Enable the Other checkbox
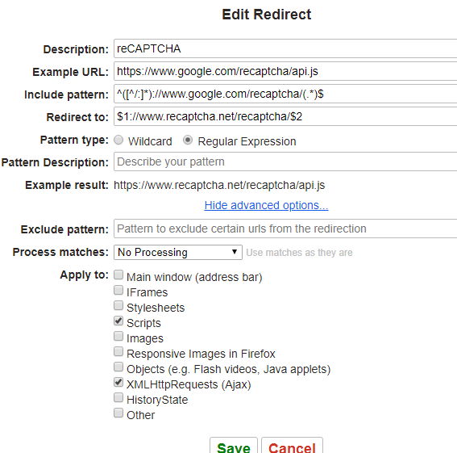The width and height of the screenshot is (457, 453). coord(118,413)
